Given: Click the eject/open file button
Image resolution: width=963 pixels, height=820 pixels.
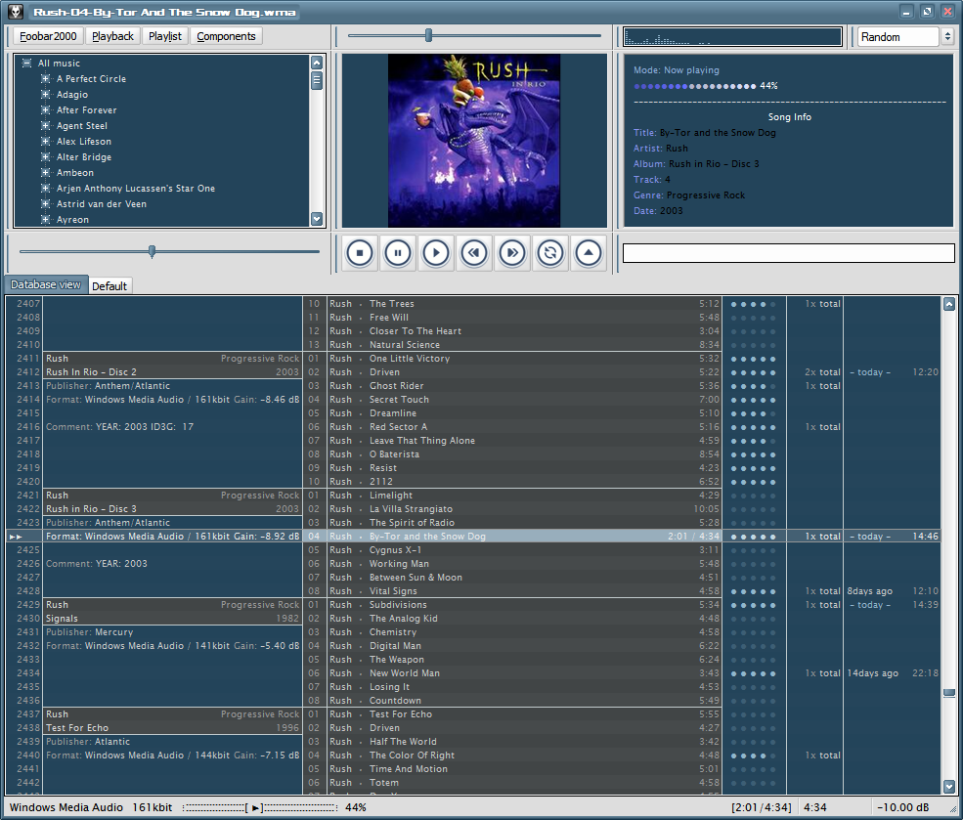Looking at the screenshot, I should [589, 253].
